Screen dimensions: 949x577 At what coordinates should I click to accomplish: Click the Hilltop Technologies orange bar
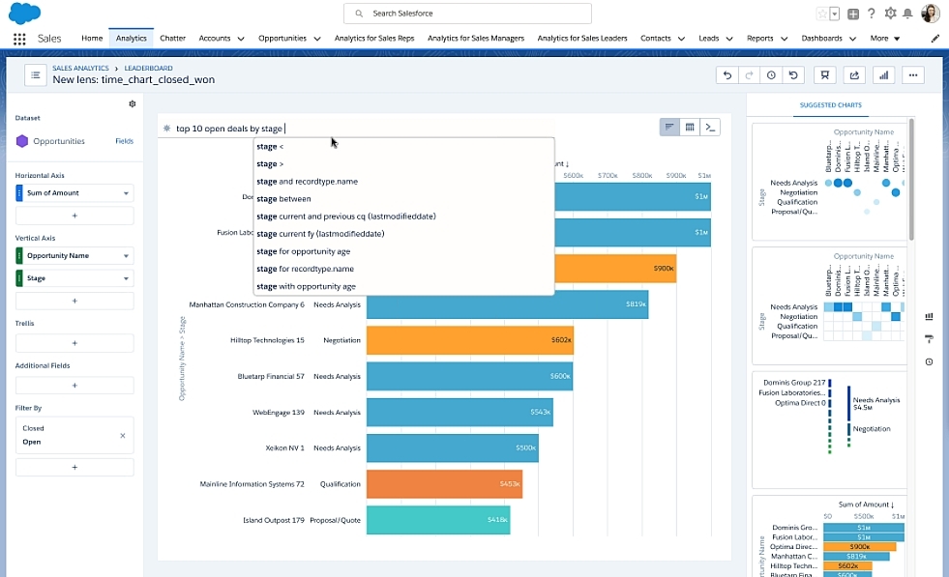click(469, 340)
